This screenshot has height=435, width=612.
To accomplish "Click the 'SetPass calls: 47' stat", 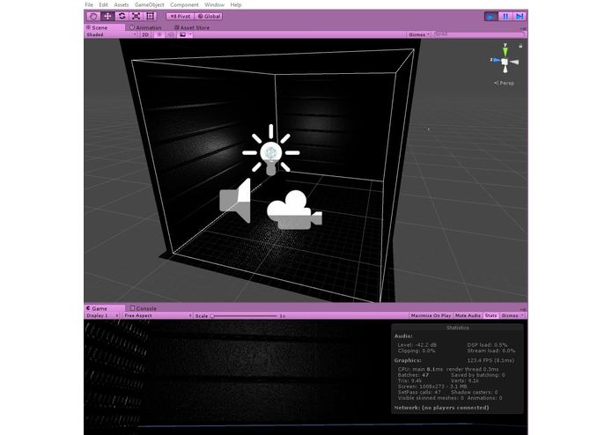I will (x=419, y=392).
